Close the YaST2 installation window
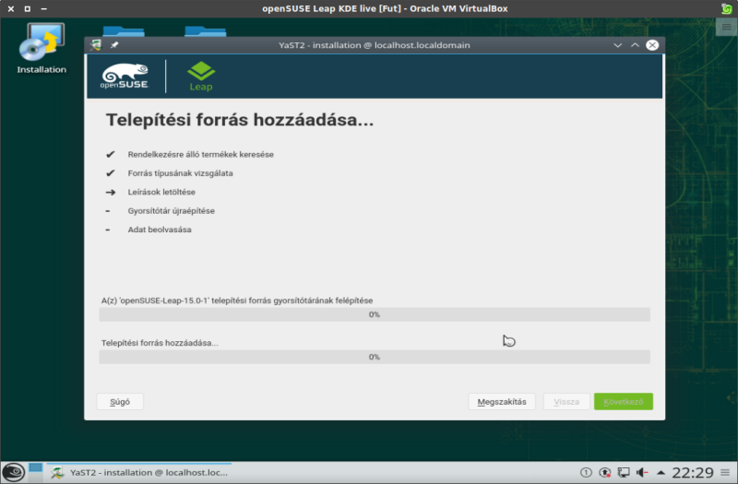Image resolution: width=738 pixels, height=484 pixels. tap(652, 45)
